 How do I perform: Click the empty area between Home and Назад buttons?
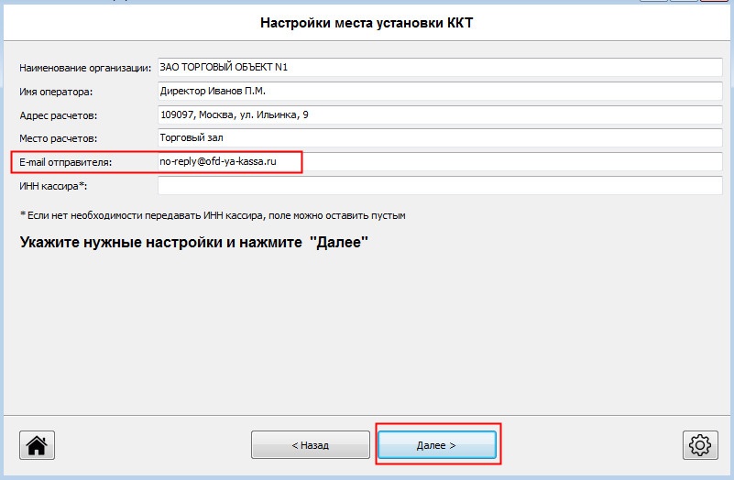(153, 445)
